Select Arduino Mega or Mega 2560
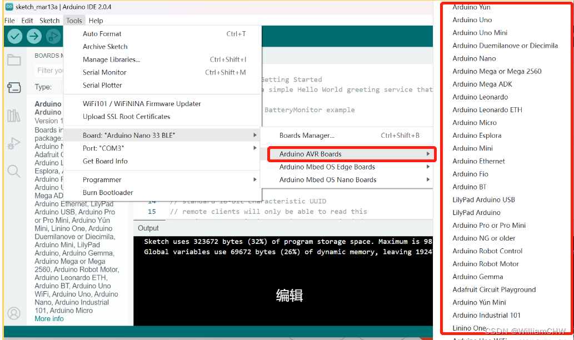Screen dimensions: 574x340 pos(497,71)
